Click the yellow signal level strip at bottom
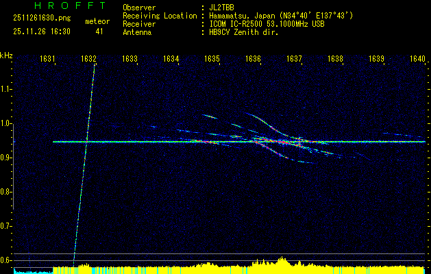The image size is (431, 274). (x=240, y=268)
